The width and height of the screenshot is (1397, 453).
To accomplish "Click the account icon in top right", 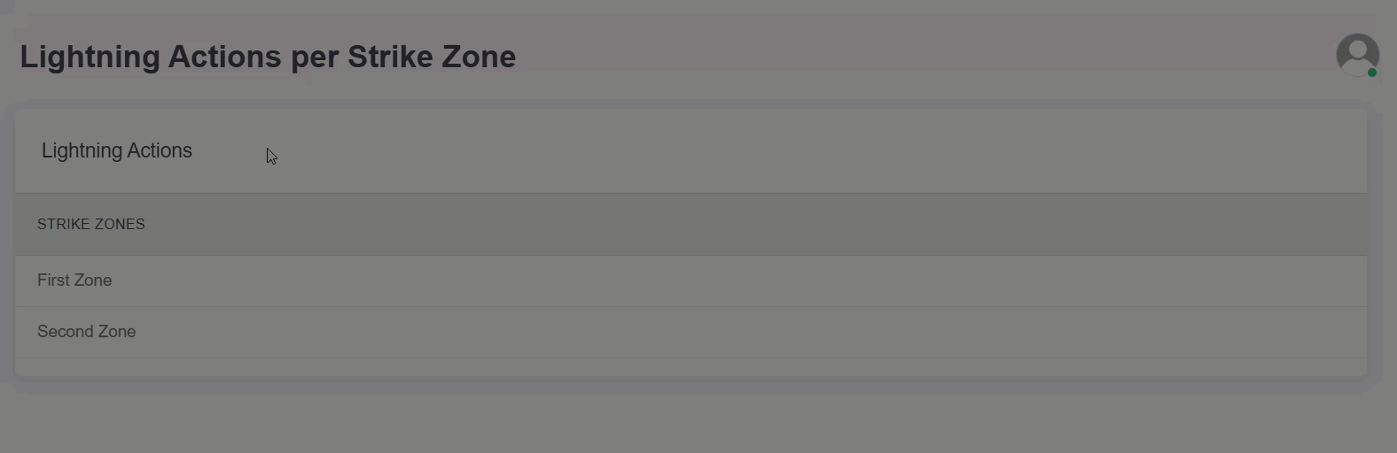I will coord(1357,55).
